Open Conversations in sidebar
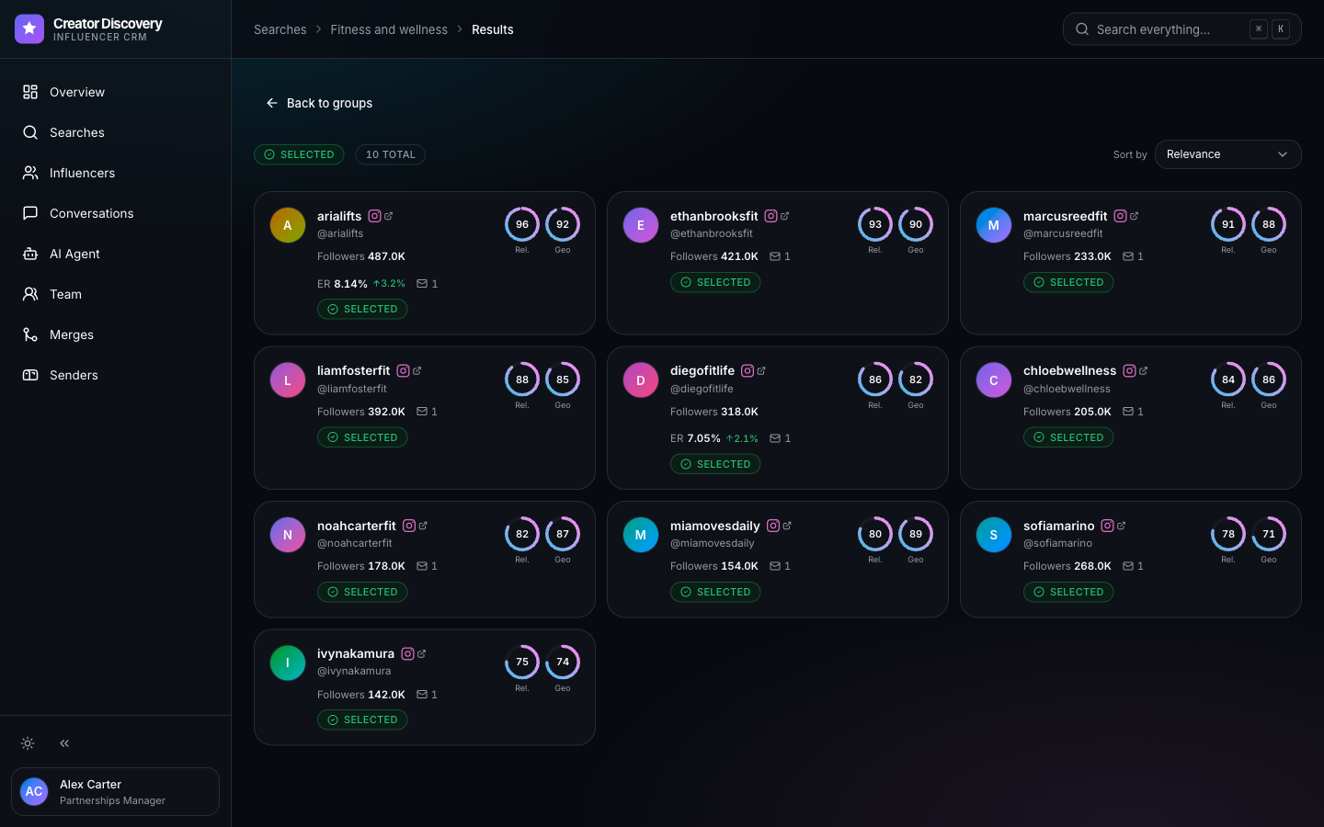 coord(115,213)
